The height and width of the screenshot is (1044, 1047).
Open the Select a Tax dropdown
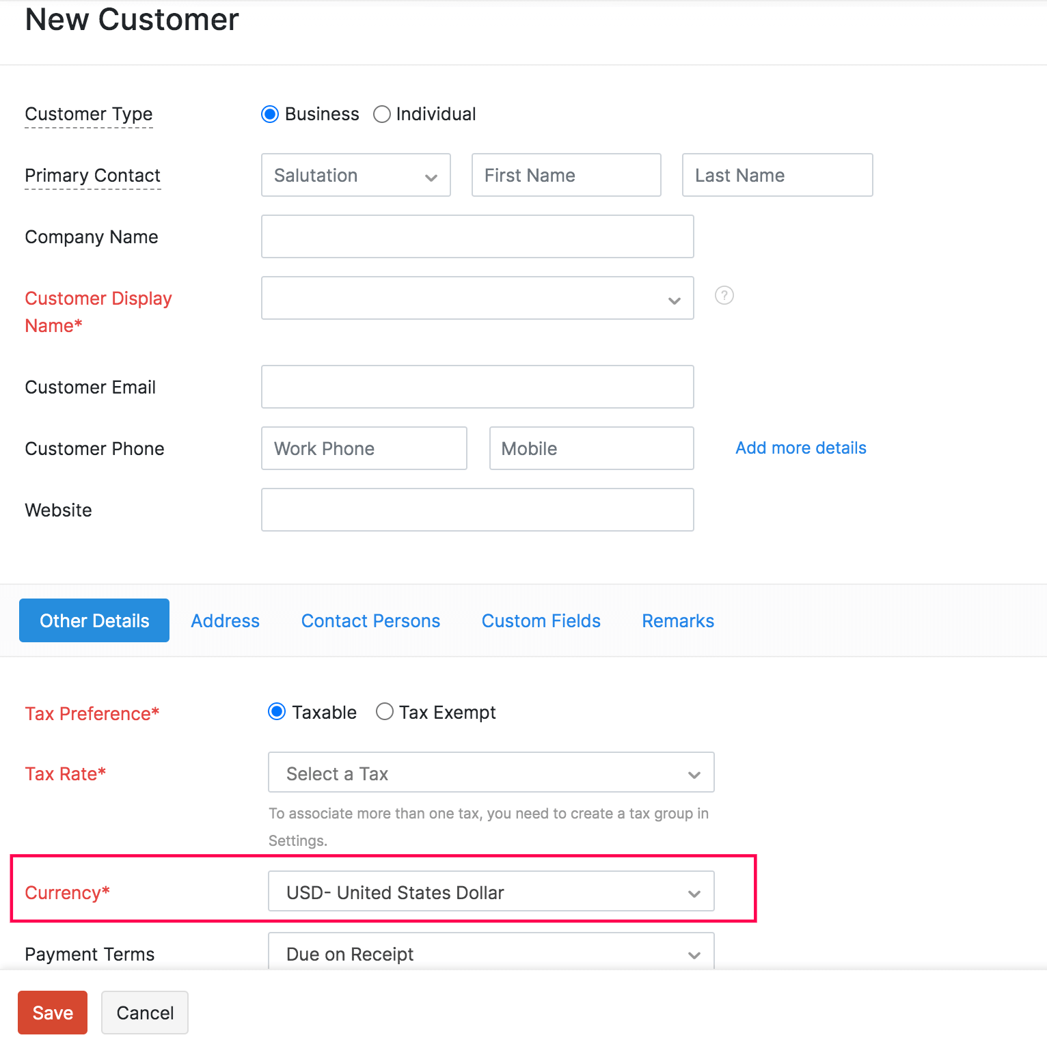point(491,773)
